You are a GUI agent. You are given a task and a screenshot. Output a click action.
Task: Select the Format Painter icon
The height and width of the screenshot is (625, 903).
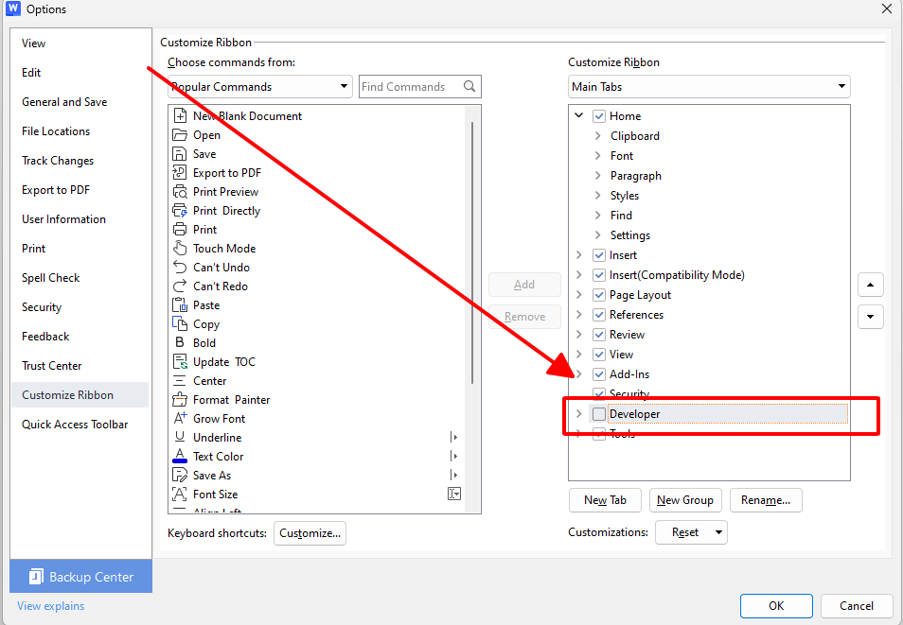click(180, 399)
